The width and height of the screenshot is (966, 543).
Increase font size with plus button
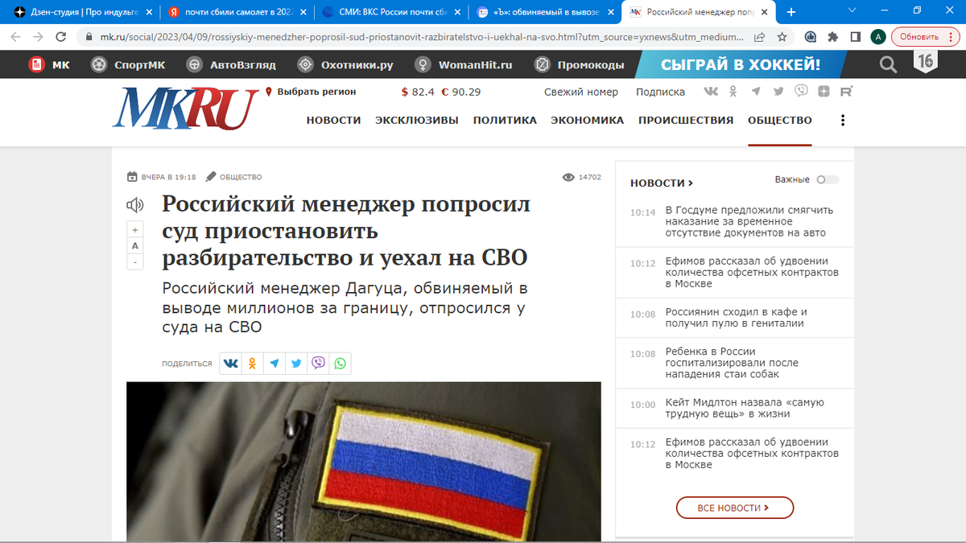[x=135, y=230]
